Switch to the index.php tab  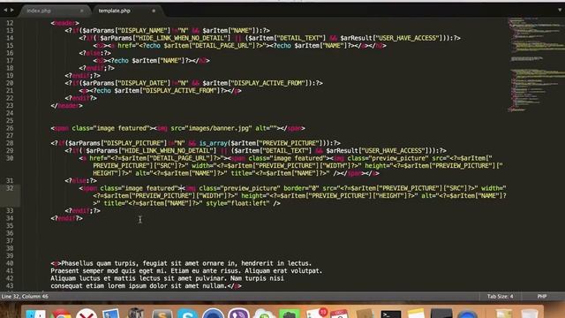[39, 11]
